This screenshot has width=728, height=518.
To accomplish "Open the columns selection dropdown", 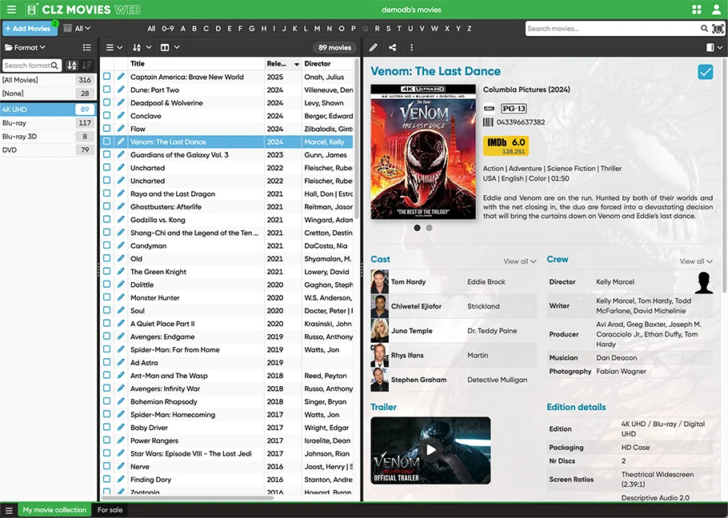I will pos(170,47).
